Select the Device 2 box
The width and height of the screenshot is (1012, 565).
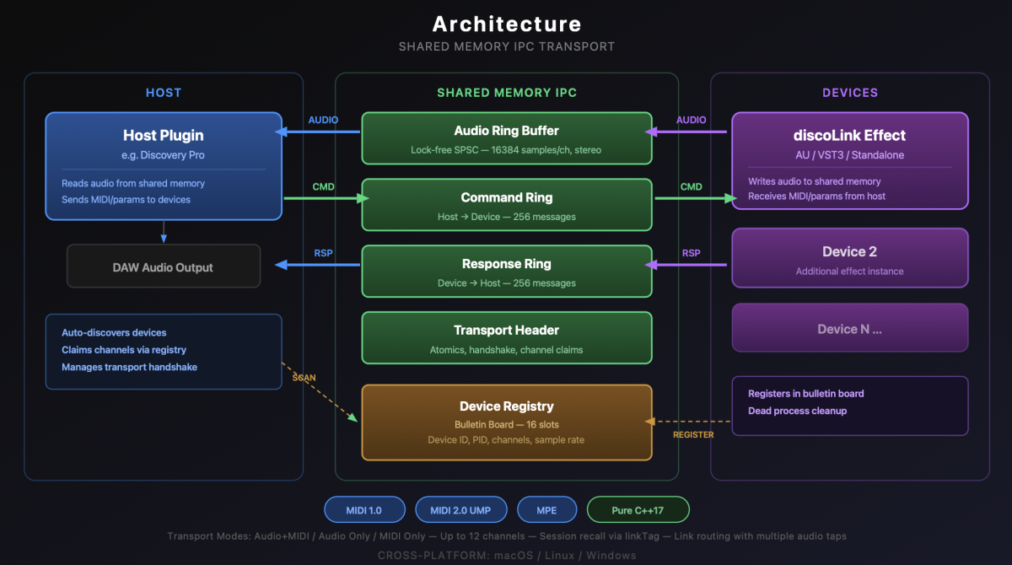[849, 260]
